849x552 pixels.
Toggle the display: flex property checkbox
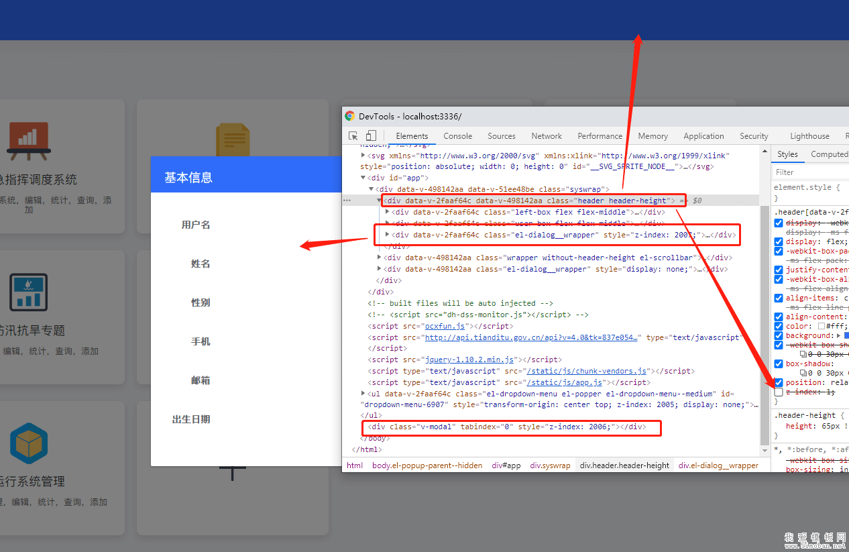[x=779, y=241]
